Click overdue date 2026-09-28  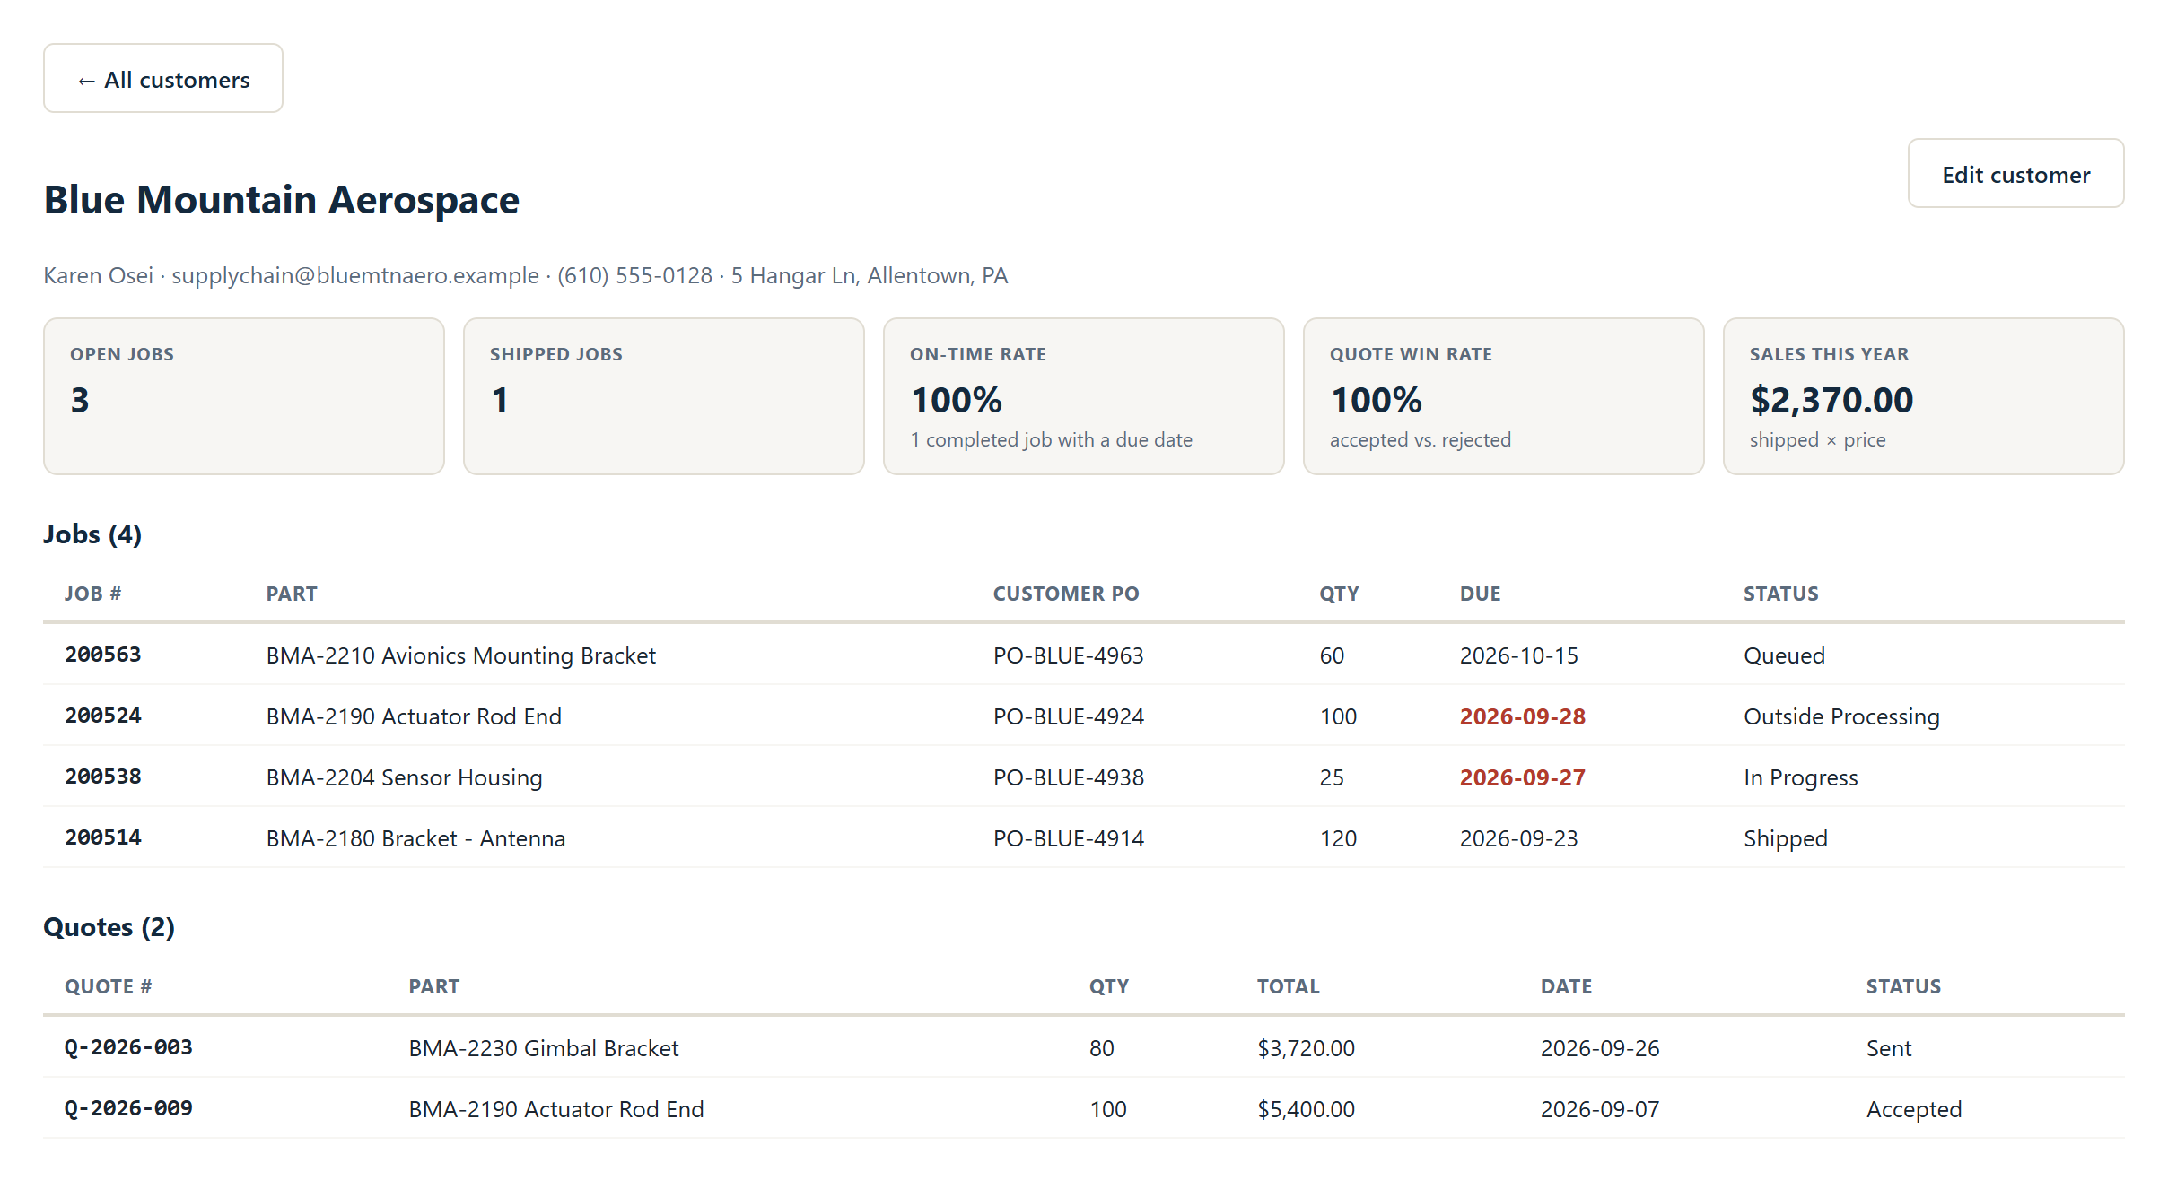[1523, 716]
